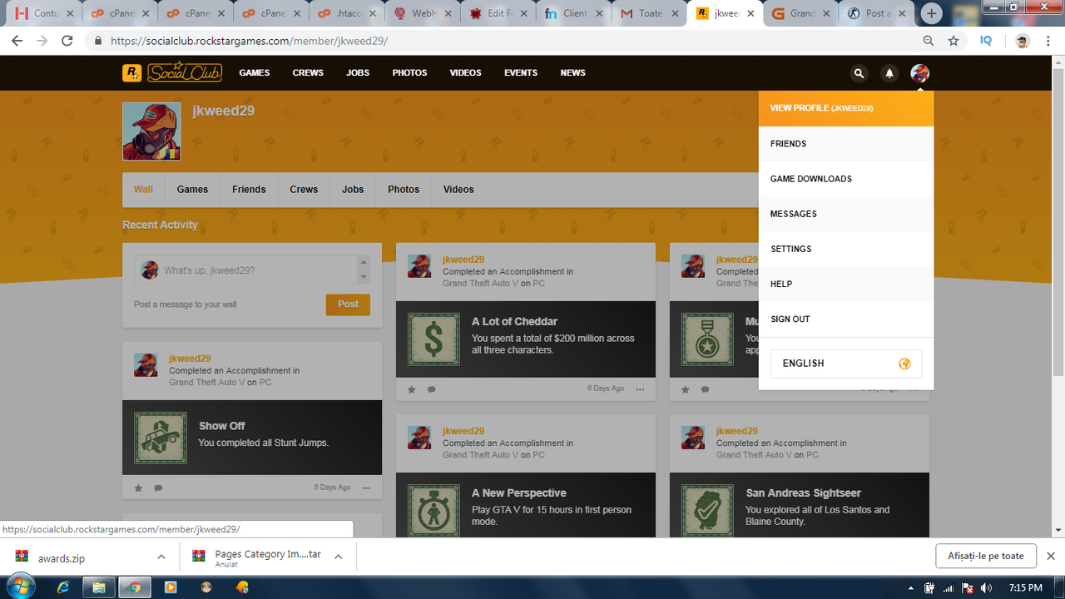This screenshot has height=599, width=1065.
Task: Open NEWS in the top navigation
Action: 572,73
